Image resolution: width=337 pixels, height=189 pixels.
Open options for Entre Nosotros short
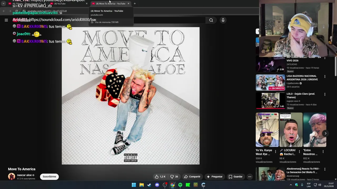pyautogui.click(x=323, y=151)
